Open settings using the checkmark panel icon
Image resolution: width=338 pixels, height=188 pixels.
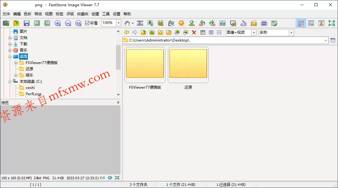(274, 23)
